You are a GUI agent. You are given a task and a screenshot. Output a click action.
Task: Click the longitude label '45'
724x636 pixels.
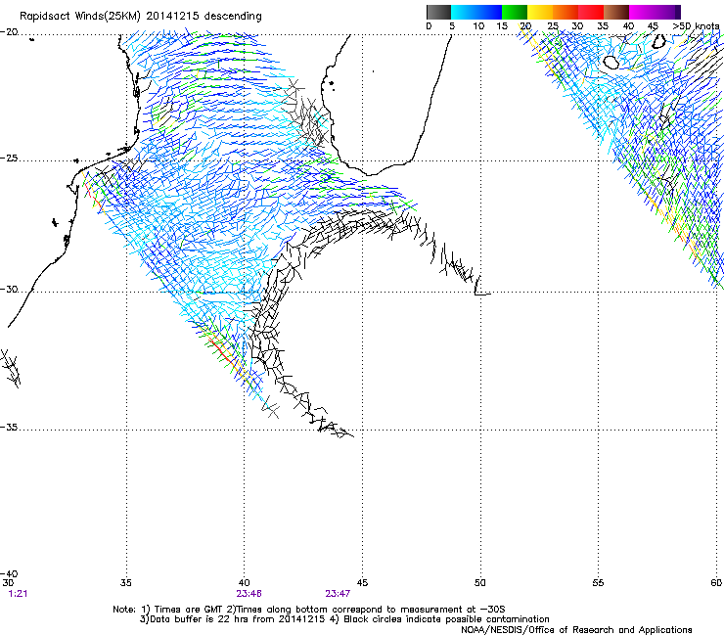coord(362,583)
